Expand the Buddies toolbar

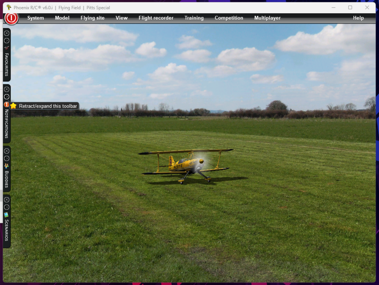[6, 158]
